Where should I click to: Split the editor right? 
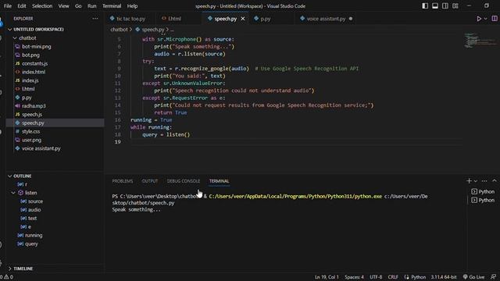pos(495,19)
